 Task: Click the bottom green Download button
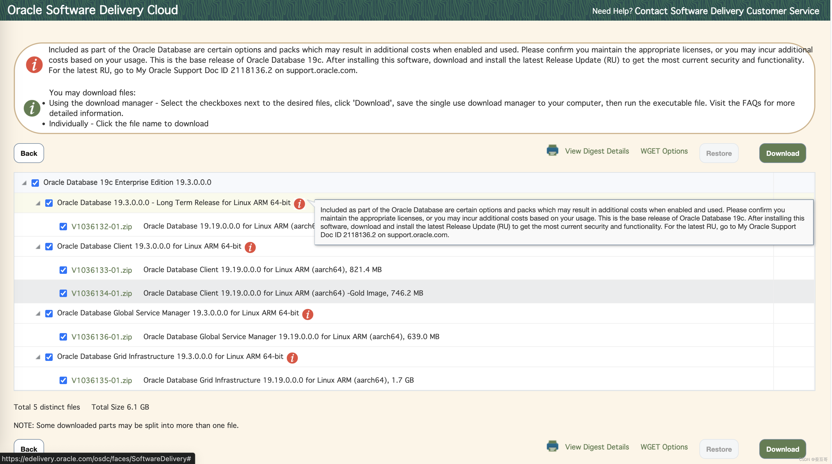tap(782, 449)
